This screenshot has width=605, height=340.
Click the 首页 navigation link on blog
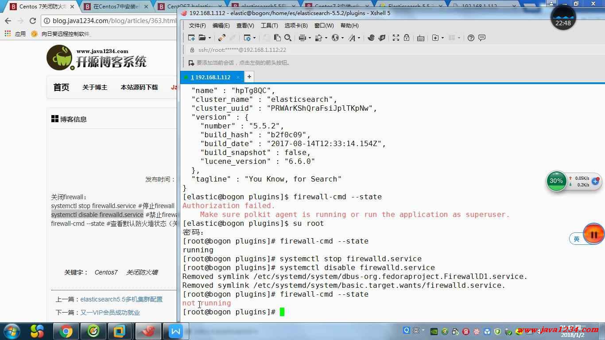[x=61, y=87]
